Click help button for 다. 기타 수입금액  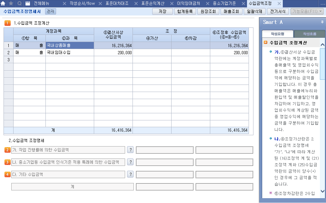click(x=130, y=174)
